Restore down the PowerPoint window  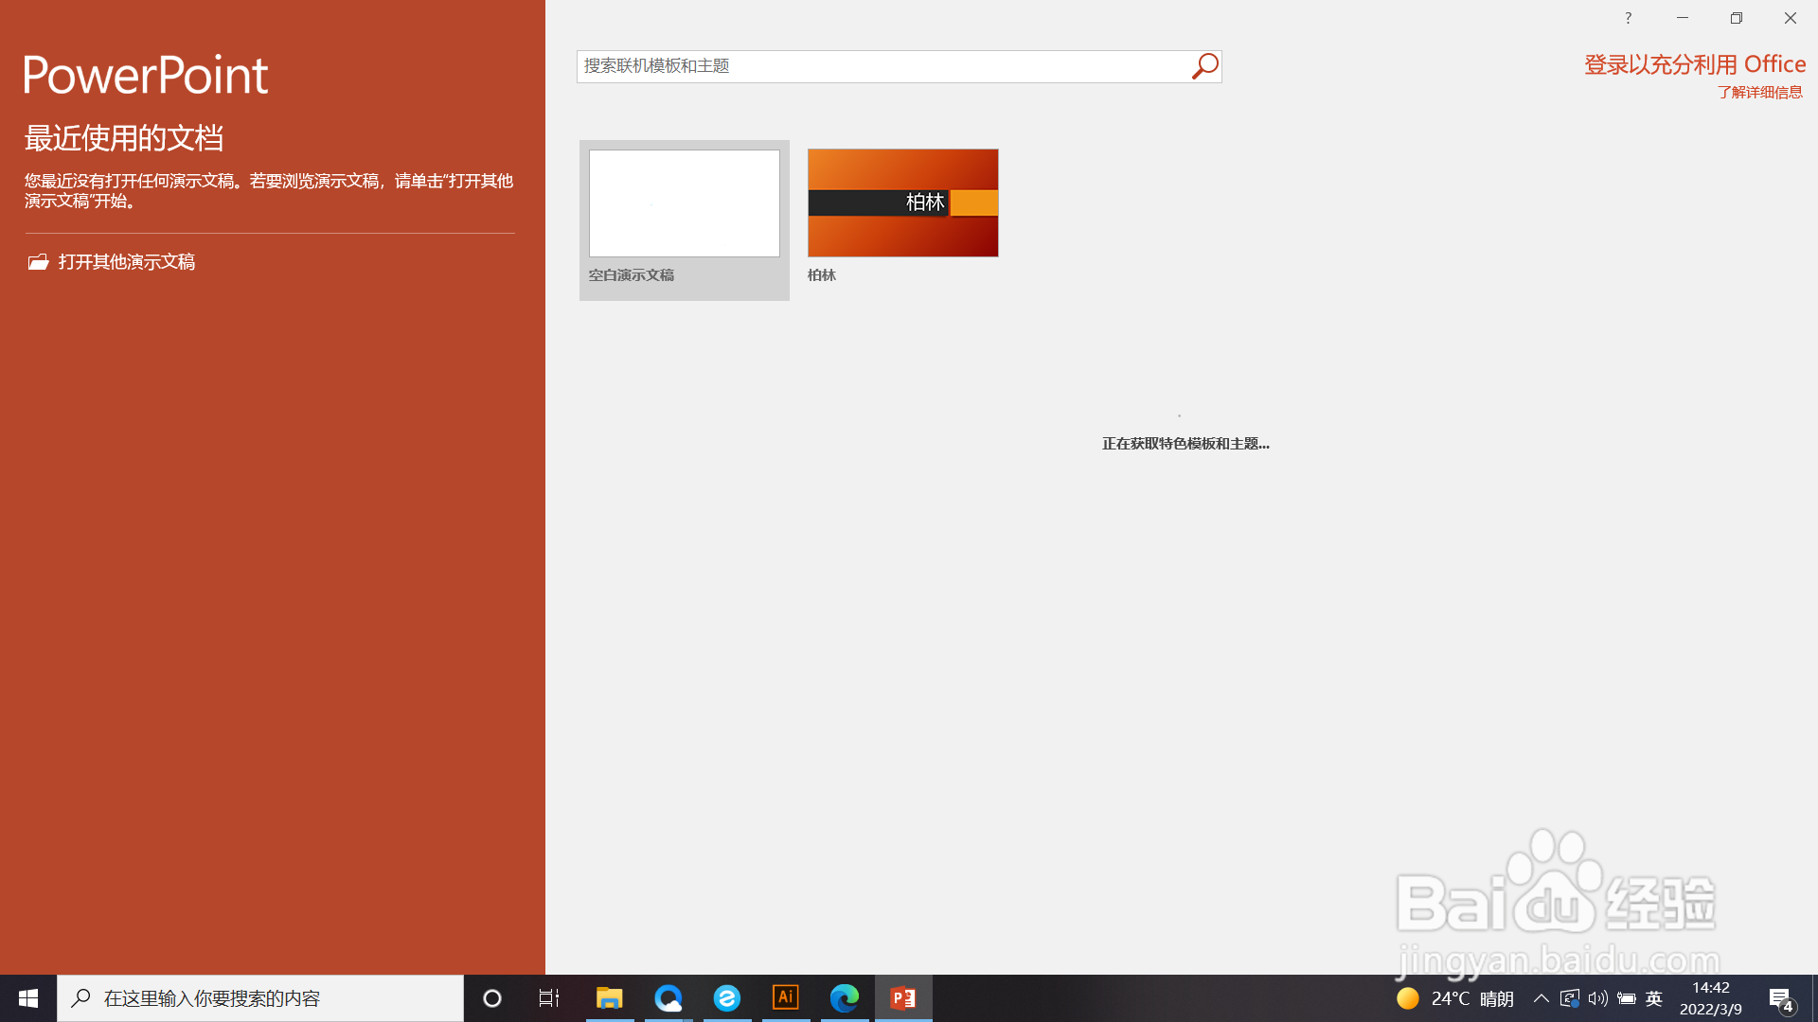1737,18
